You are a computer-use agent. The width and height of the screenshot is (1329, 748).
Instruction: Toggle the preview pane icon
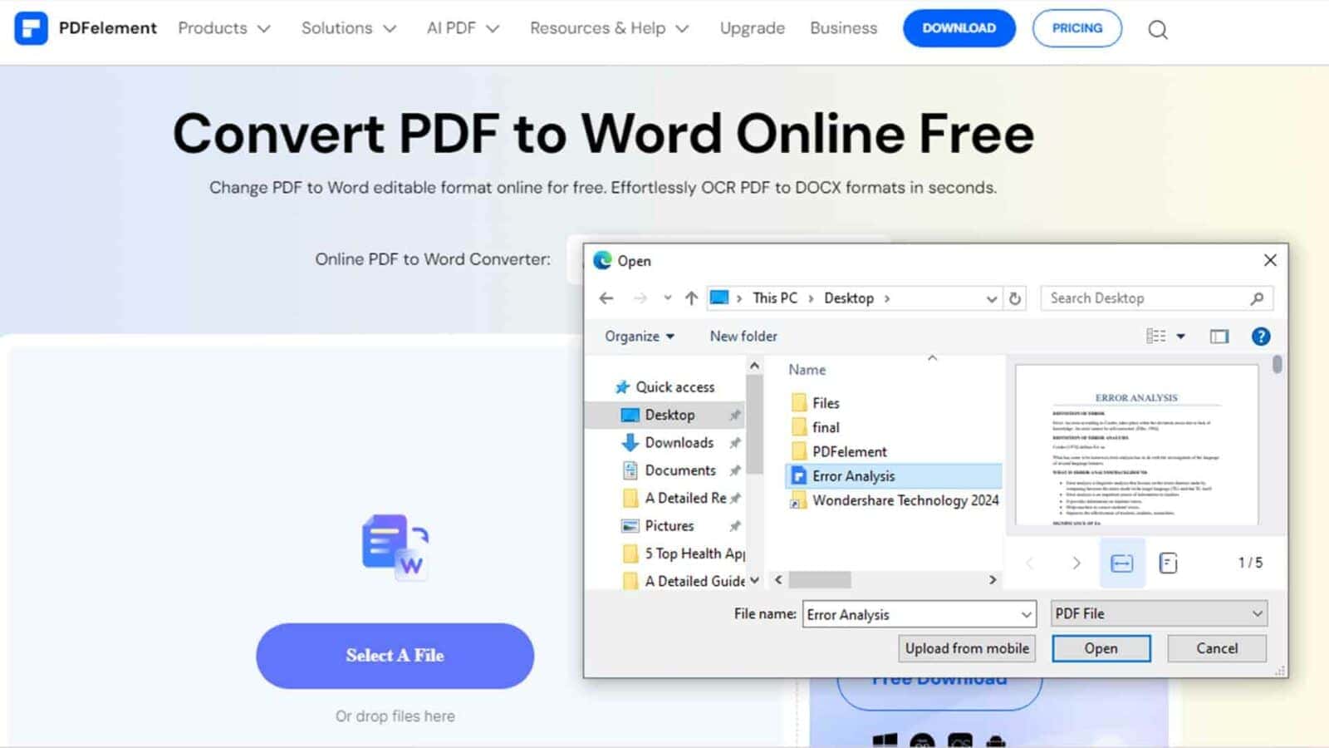[1219, 337]
